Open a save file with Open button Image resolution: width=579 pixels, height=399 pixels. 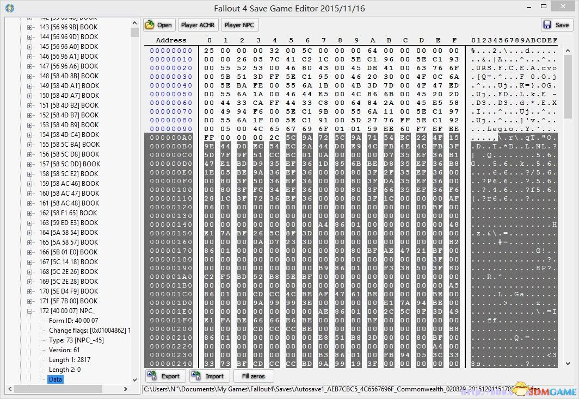tap(159, 25)
